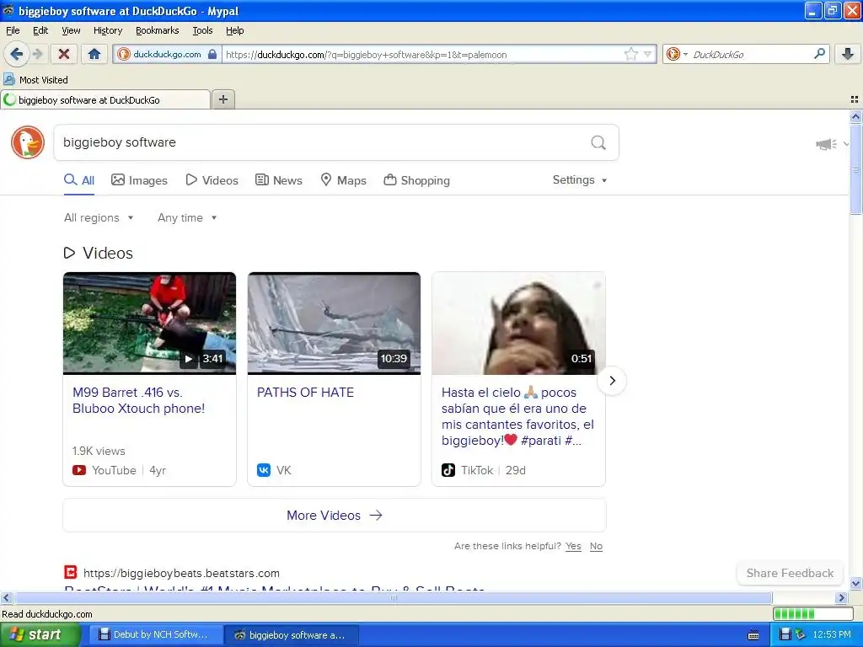Click the Share Feedback button

790,573
